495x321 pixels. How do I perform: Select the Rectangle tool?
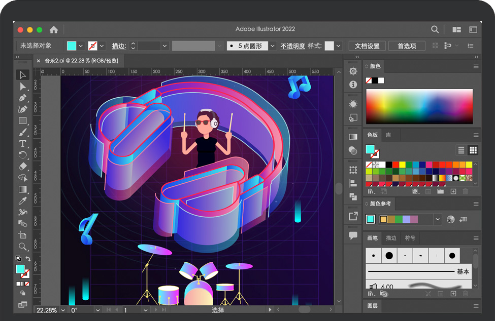click(x=23, y=121)
